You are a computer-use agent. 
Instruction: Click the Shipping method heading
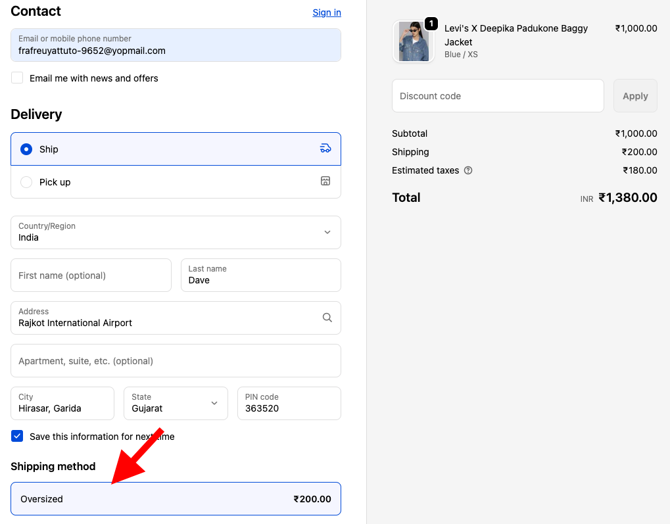coord(53,466)
